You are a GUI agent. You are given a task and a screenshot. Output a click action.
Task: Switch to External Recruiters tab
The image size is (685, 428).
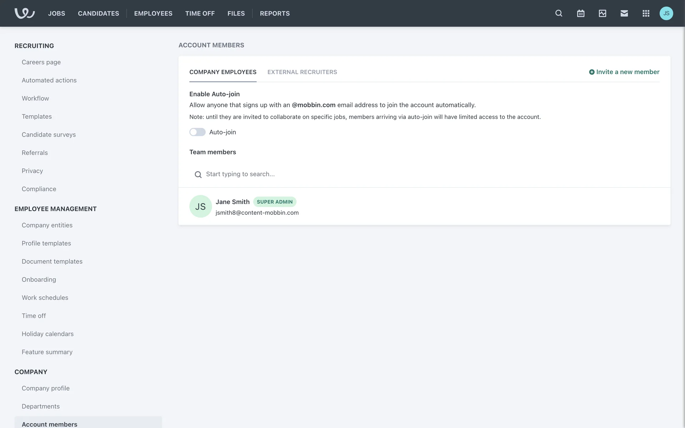click(302, 72)
